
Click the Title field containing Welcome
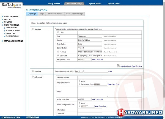pyautogui.click(x=90, y=36)
